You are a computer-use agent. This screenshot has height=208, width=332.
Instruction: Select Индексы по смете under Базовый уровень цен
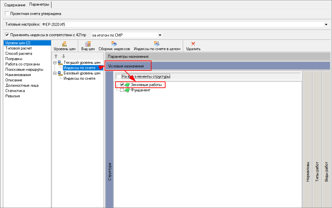[79, 78]
